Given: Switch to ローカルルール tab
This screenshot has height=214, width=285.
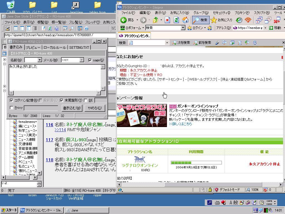Looking at the screenshot, I should pos(55,47).
